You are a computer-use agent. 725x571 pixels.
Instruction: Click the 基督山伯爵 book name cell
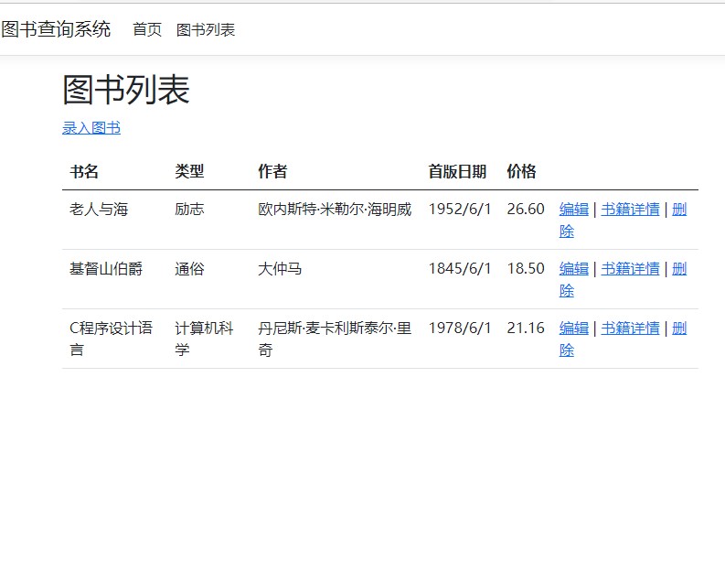tap(106, 268)
